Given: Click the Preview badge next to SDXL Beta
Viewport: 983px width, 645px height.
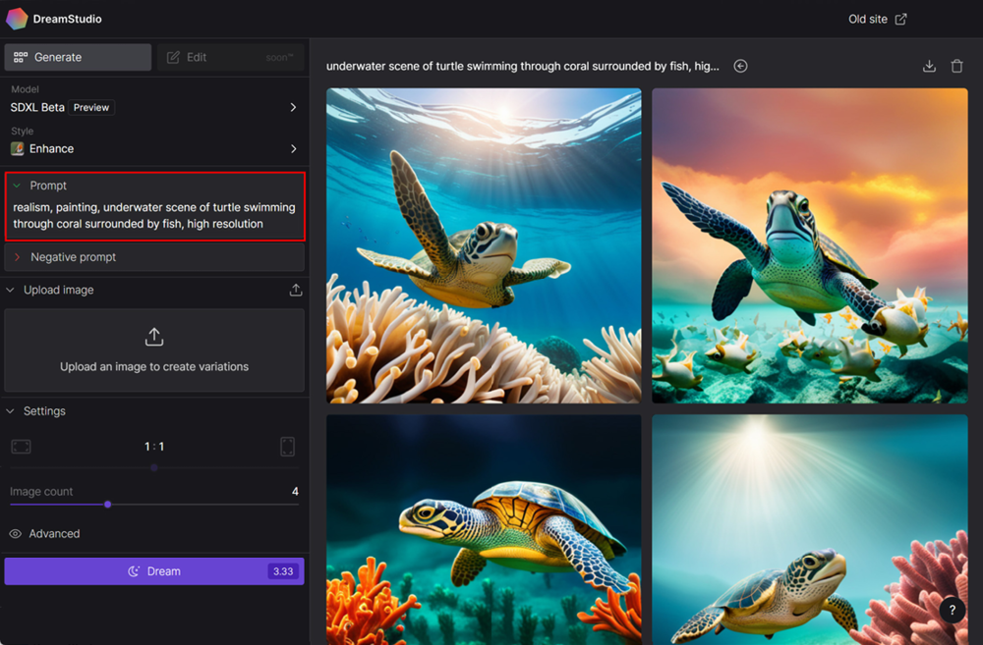Looking at the screenshot, I should (x=90, y=107).
